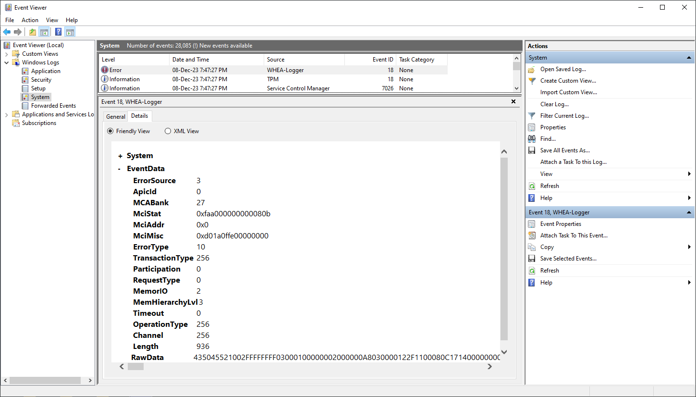Click Import Custom View action
The height and width of the screenshot is (397, 696).
pyautogui.click(x=569, y=92)
